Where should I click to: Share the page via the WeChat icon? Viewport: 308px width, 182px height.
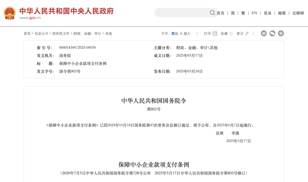pos(272,33)
